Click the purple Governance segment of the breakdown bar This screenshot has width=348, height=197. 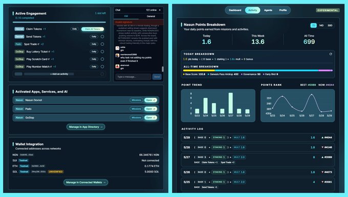coord(324,70)
